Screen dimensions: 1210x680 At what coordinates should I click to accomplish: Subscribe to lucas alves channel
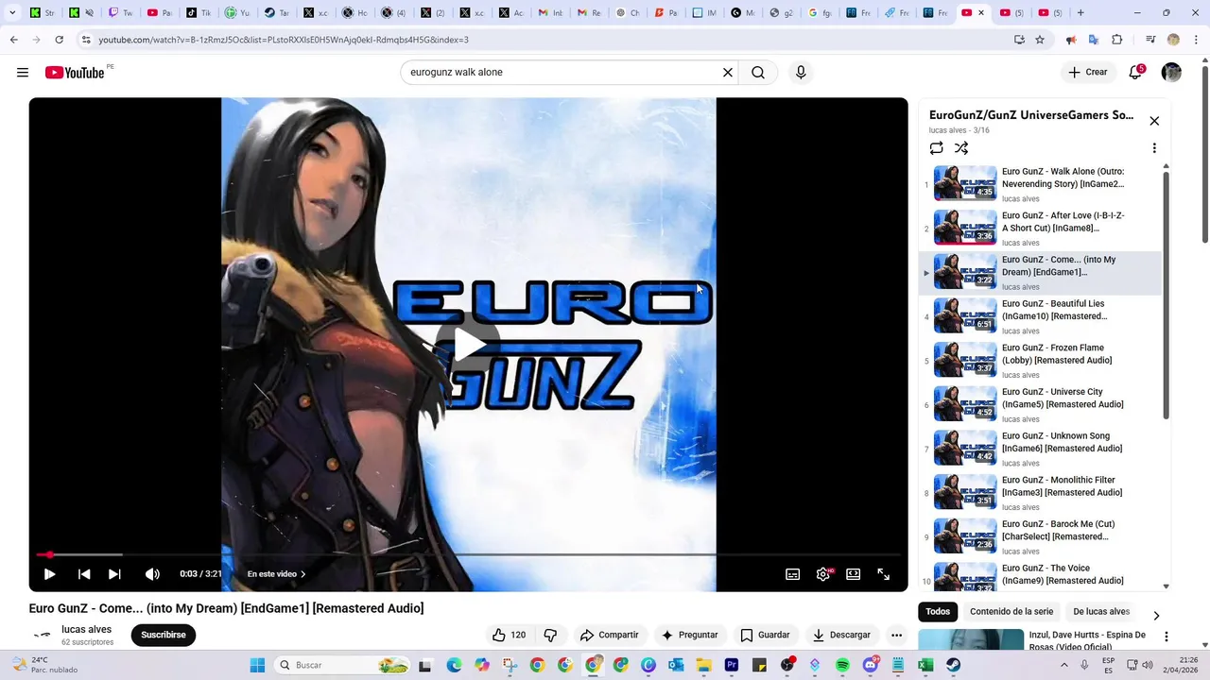[x=164, y=635]
